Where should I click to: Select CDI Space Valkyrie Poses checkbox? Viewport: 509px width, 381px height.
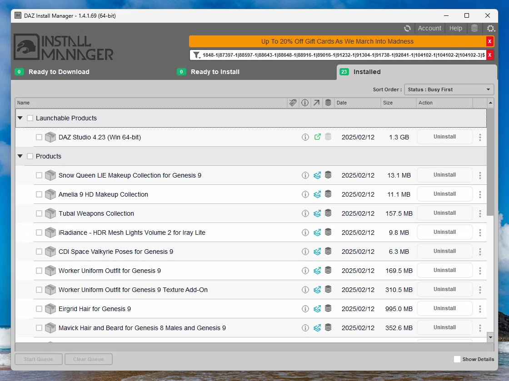tap(39, 252)
